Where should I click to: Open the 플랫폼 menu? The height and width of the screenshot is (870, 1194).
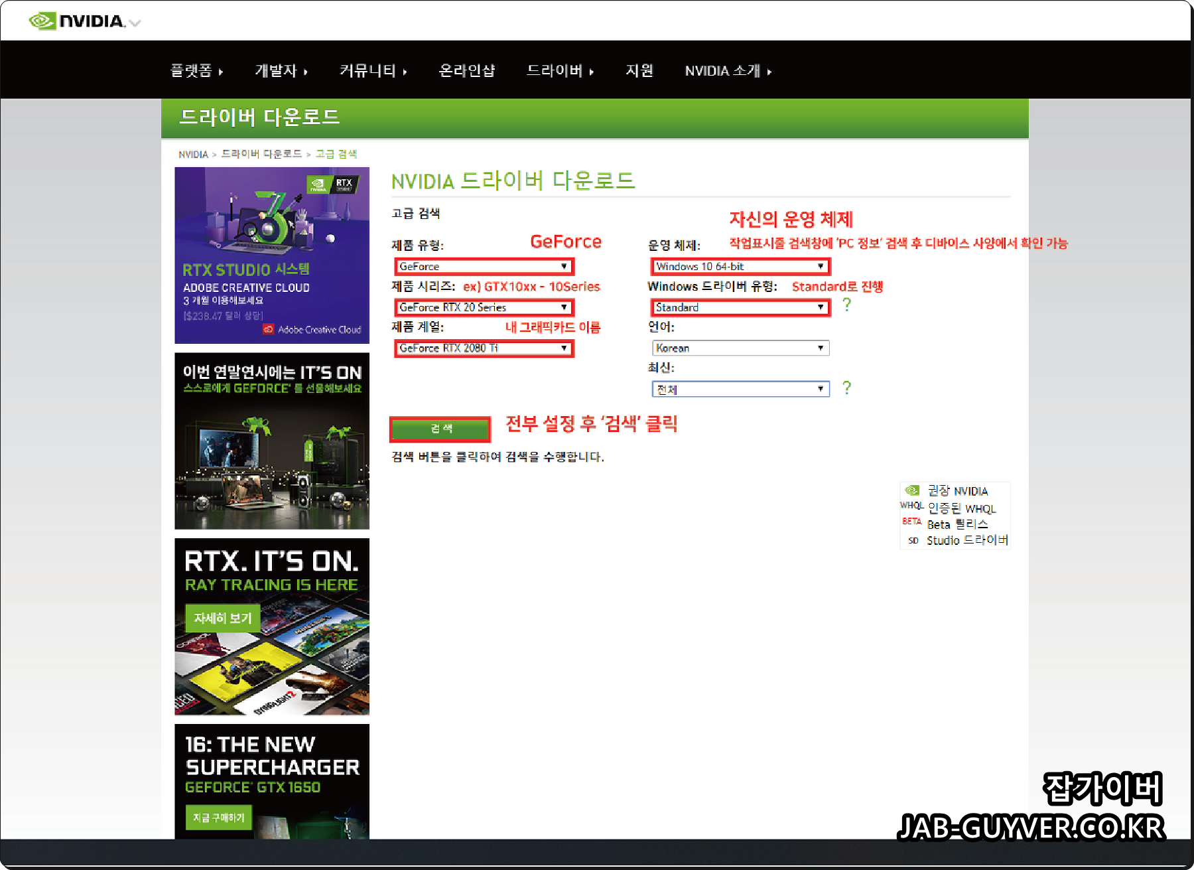tap(196, 70)
